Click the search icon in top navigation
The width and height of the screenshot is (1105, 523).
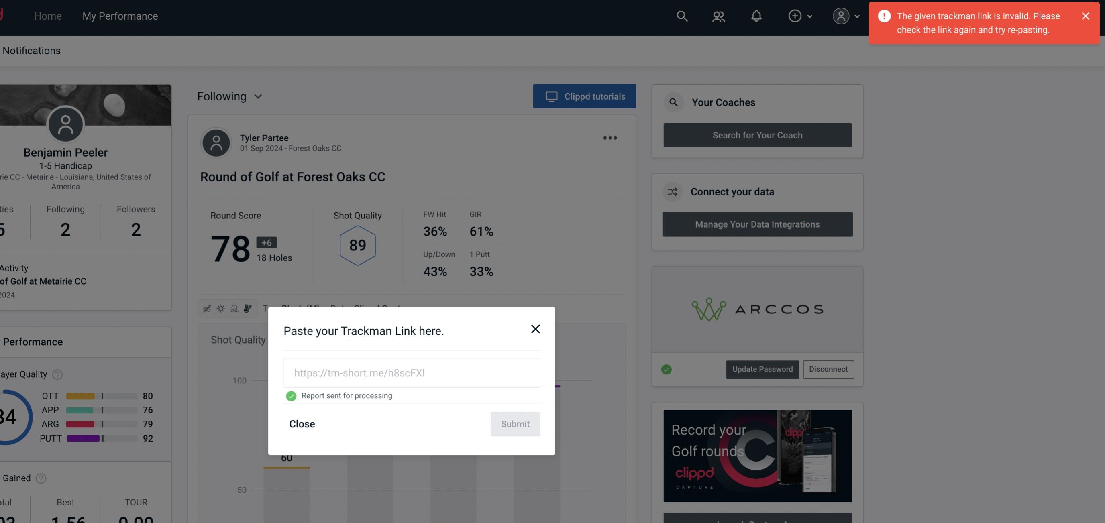click(681, 16)
